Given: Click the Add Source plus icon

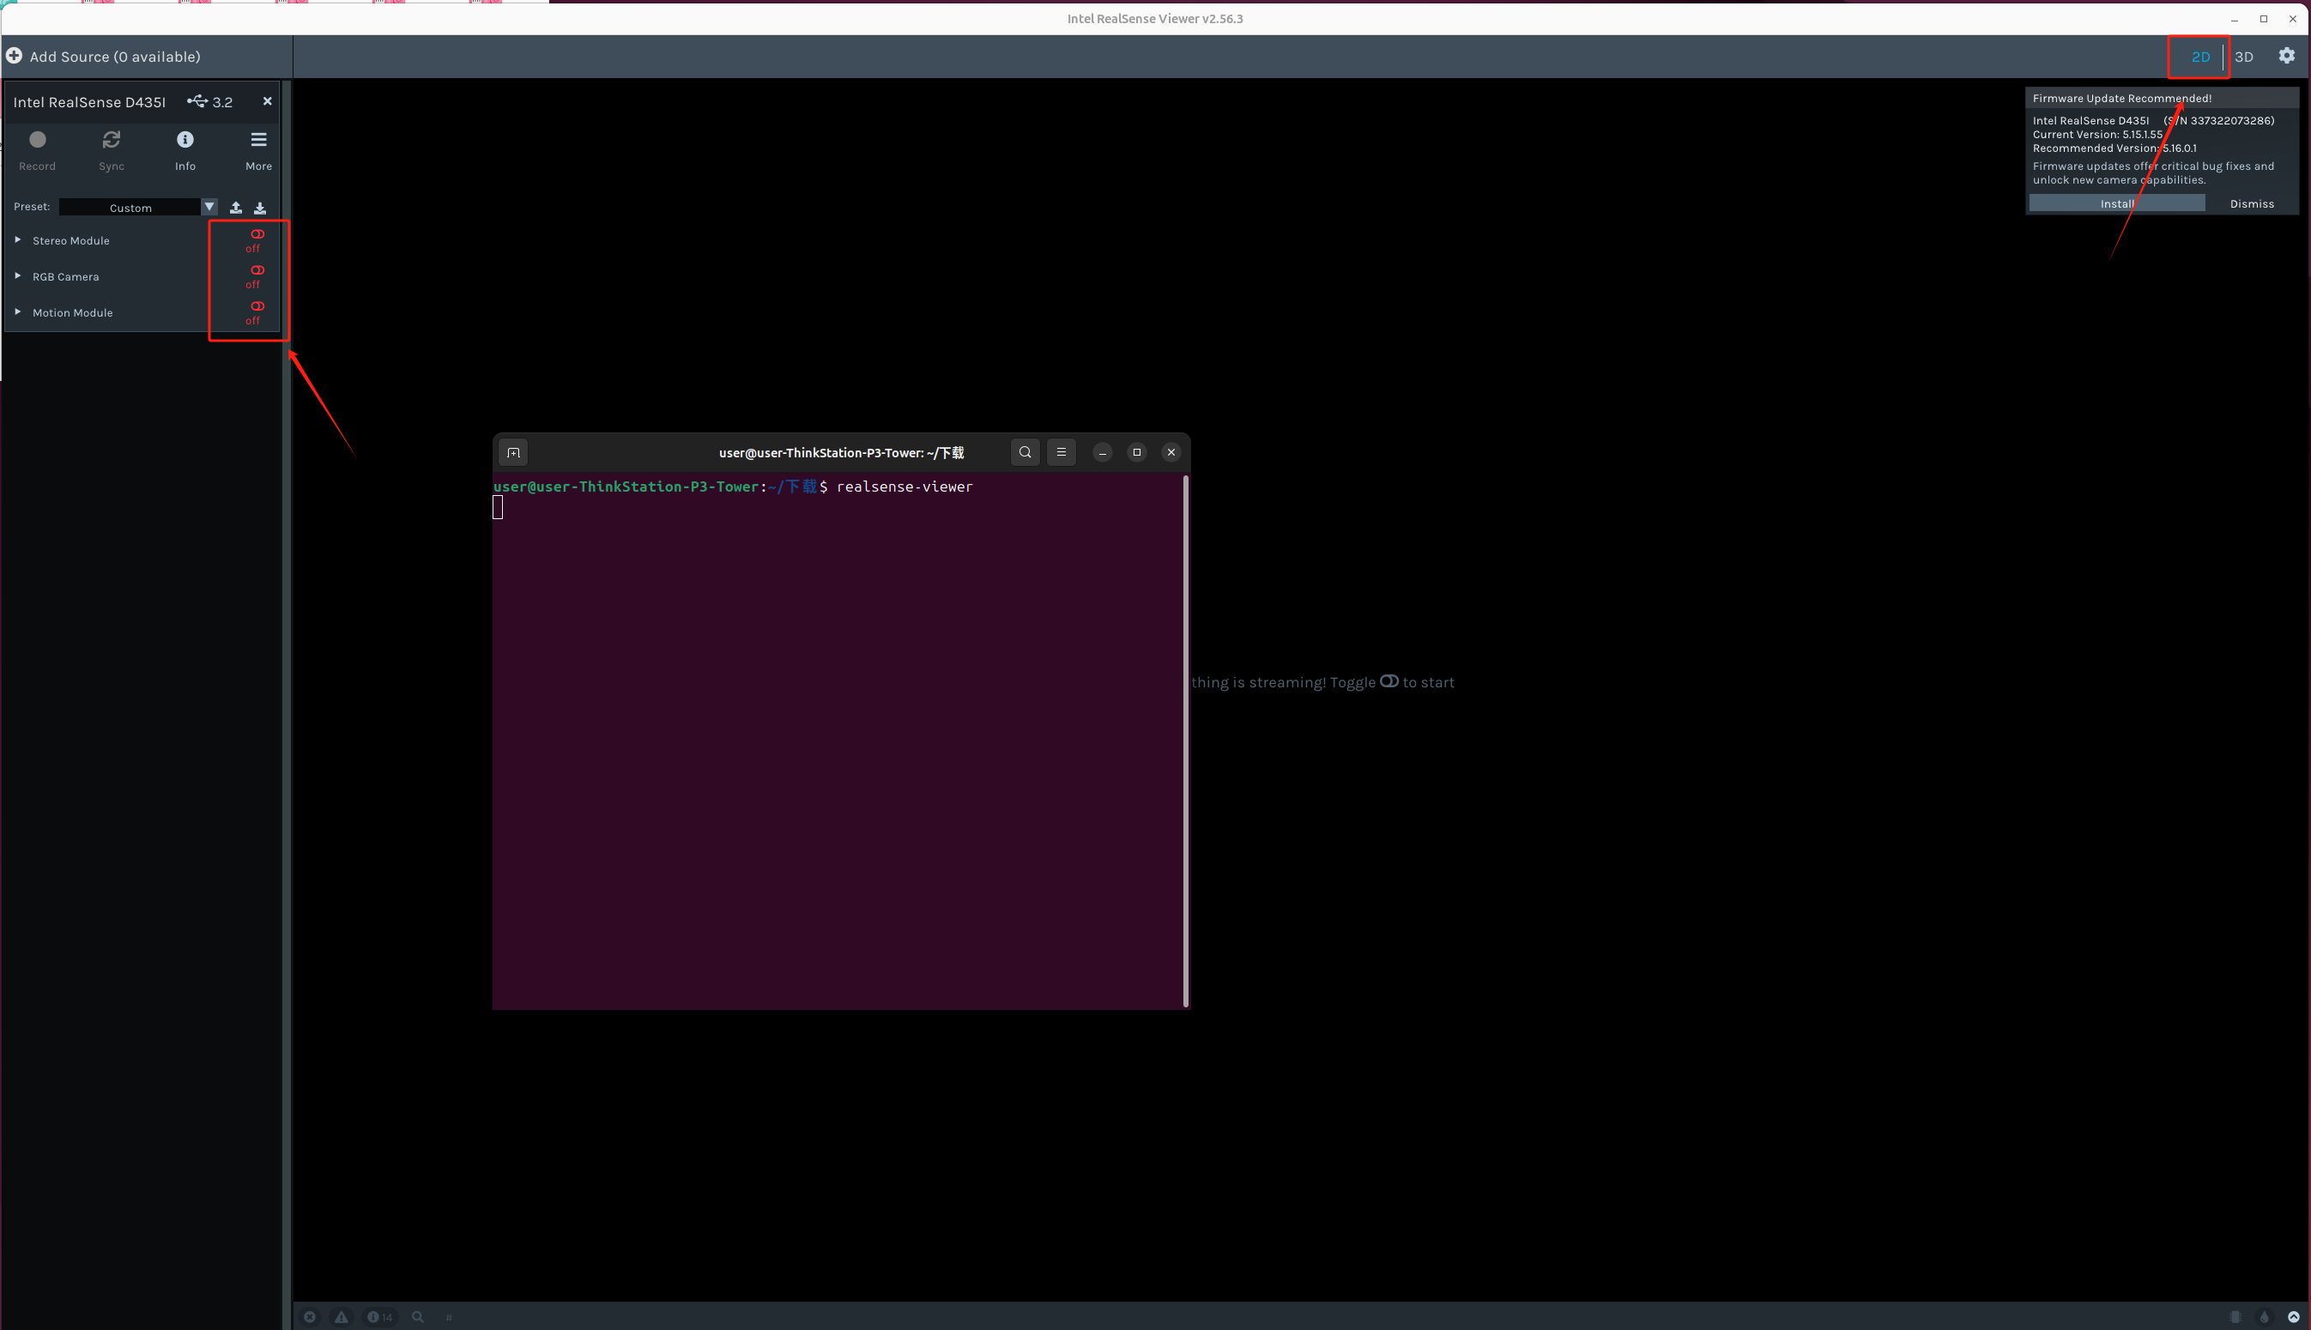Looking at the screenshot, I should [x=15, y=56].
